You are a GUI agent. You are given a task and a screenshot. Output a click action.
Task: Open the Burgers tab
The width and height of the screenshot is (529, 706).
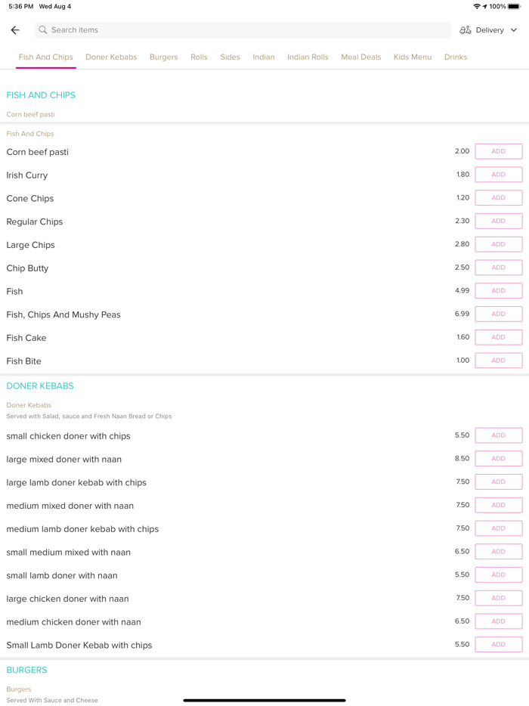(163, 57)
